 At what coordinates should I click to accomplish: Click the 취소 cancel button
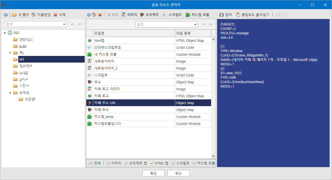(x=178, y=173)
